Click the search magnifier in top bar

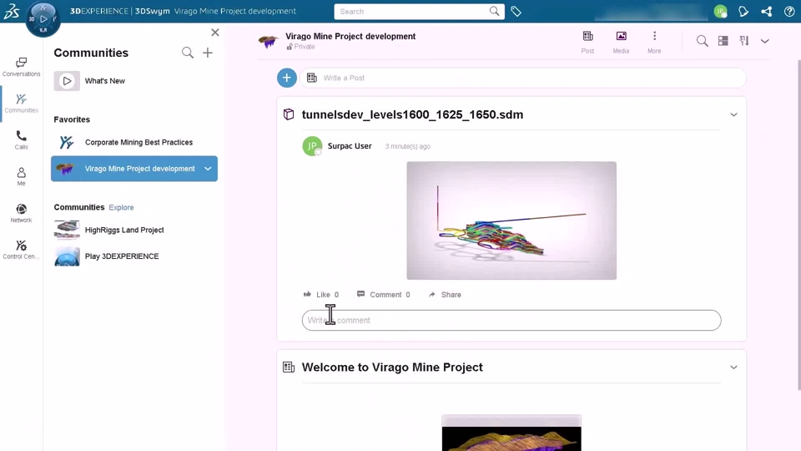pos(494,11)
